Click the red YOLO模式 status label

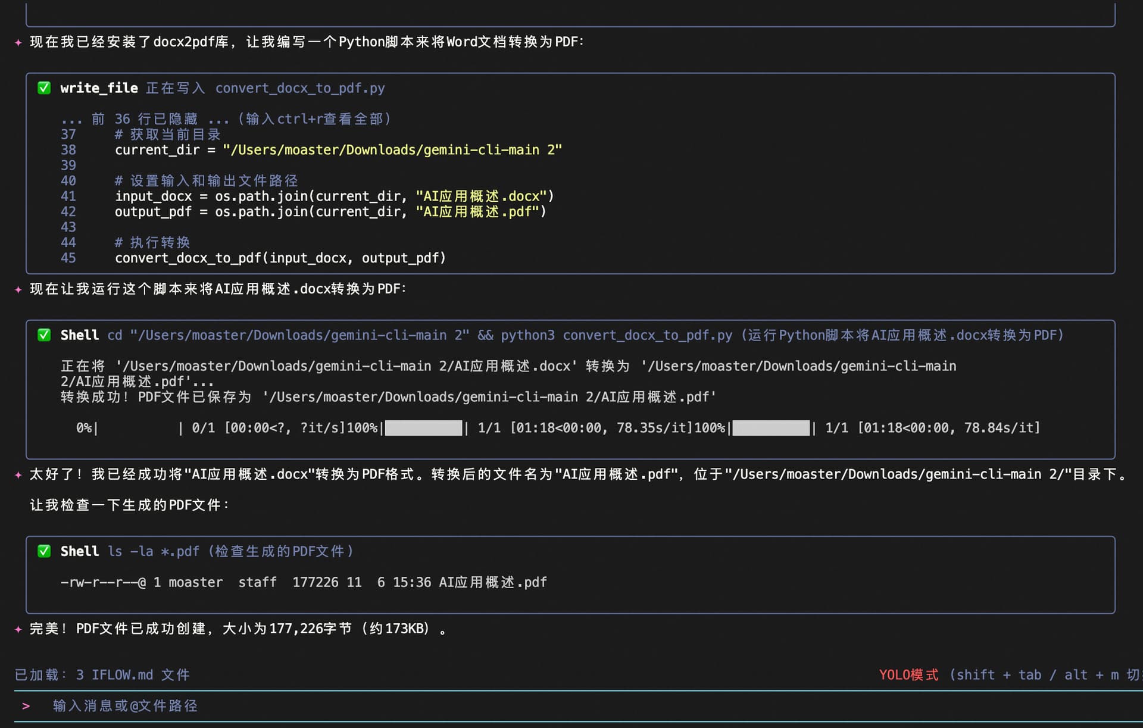pyautogui.click(x=908, y=675)
